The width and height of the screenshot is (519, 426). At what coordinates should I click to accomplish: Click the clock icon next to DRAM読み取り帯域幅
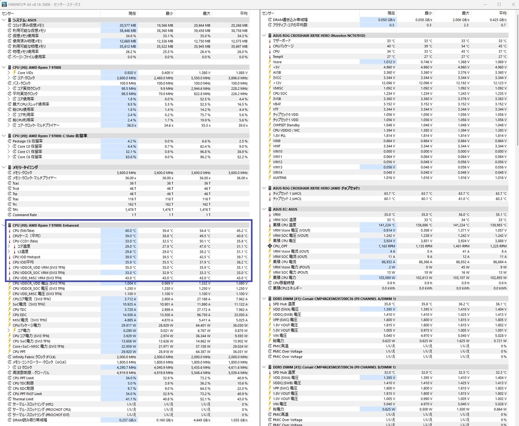[9, 420]
